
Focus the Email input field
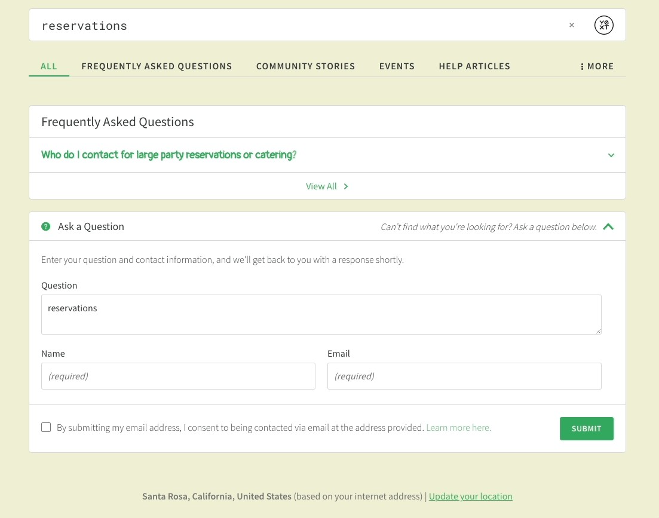[x=464, y=376]
